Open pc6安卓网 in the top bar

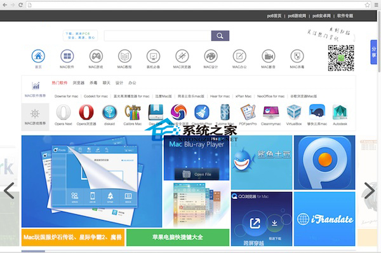point(321,16)
